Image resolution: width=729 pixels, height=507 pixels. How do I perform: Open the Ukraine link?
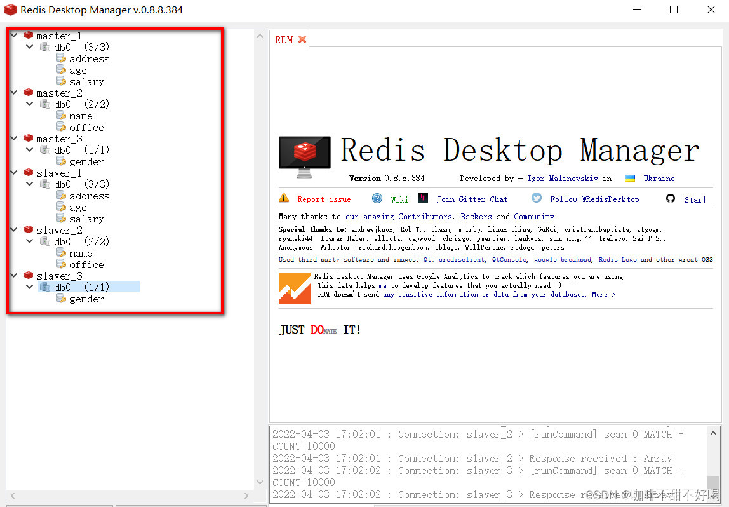click(659, 178)
